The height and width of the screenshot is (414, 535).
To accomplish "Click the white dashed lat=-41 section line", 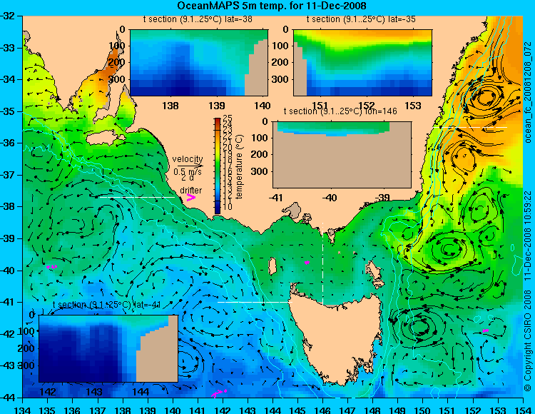I will 255,302.
